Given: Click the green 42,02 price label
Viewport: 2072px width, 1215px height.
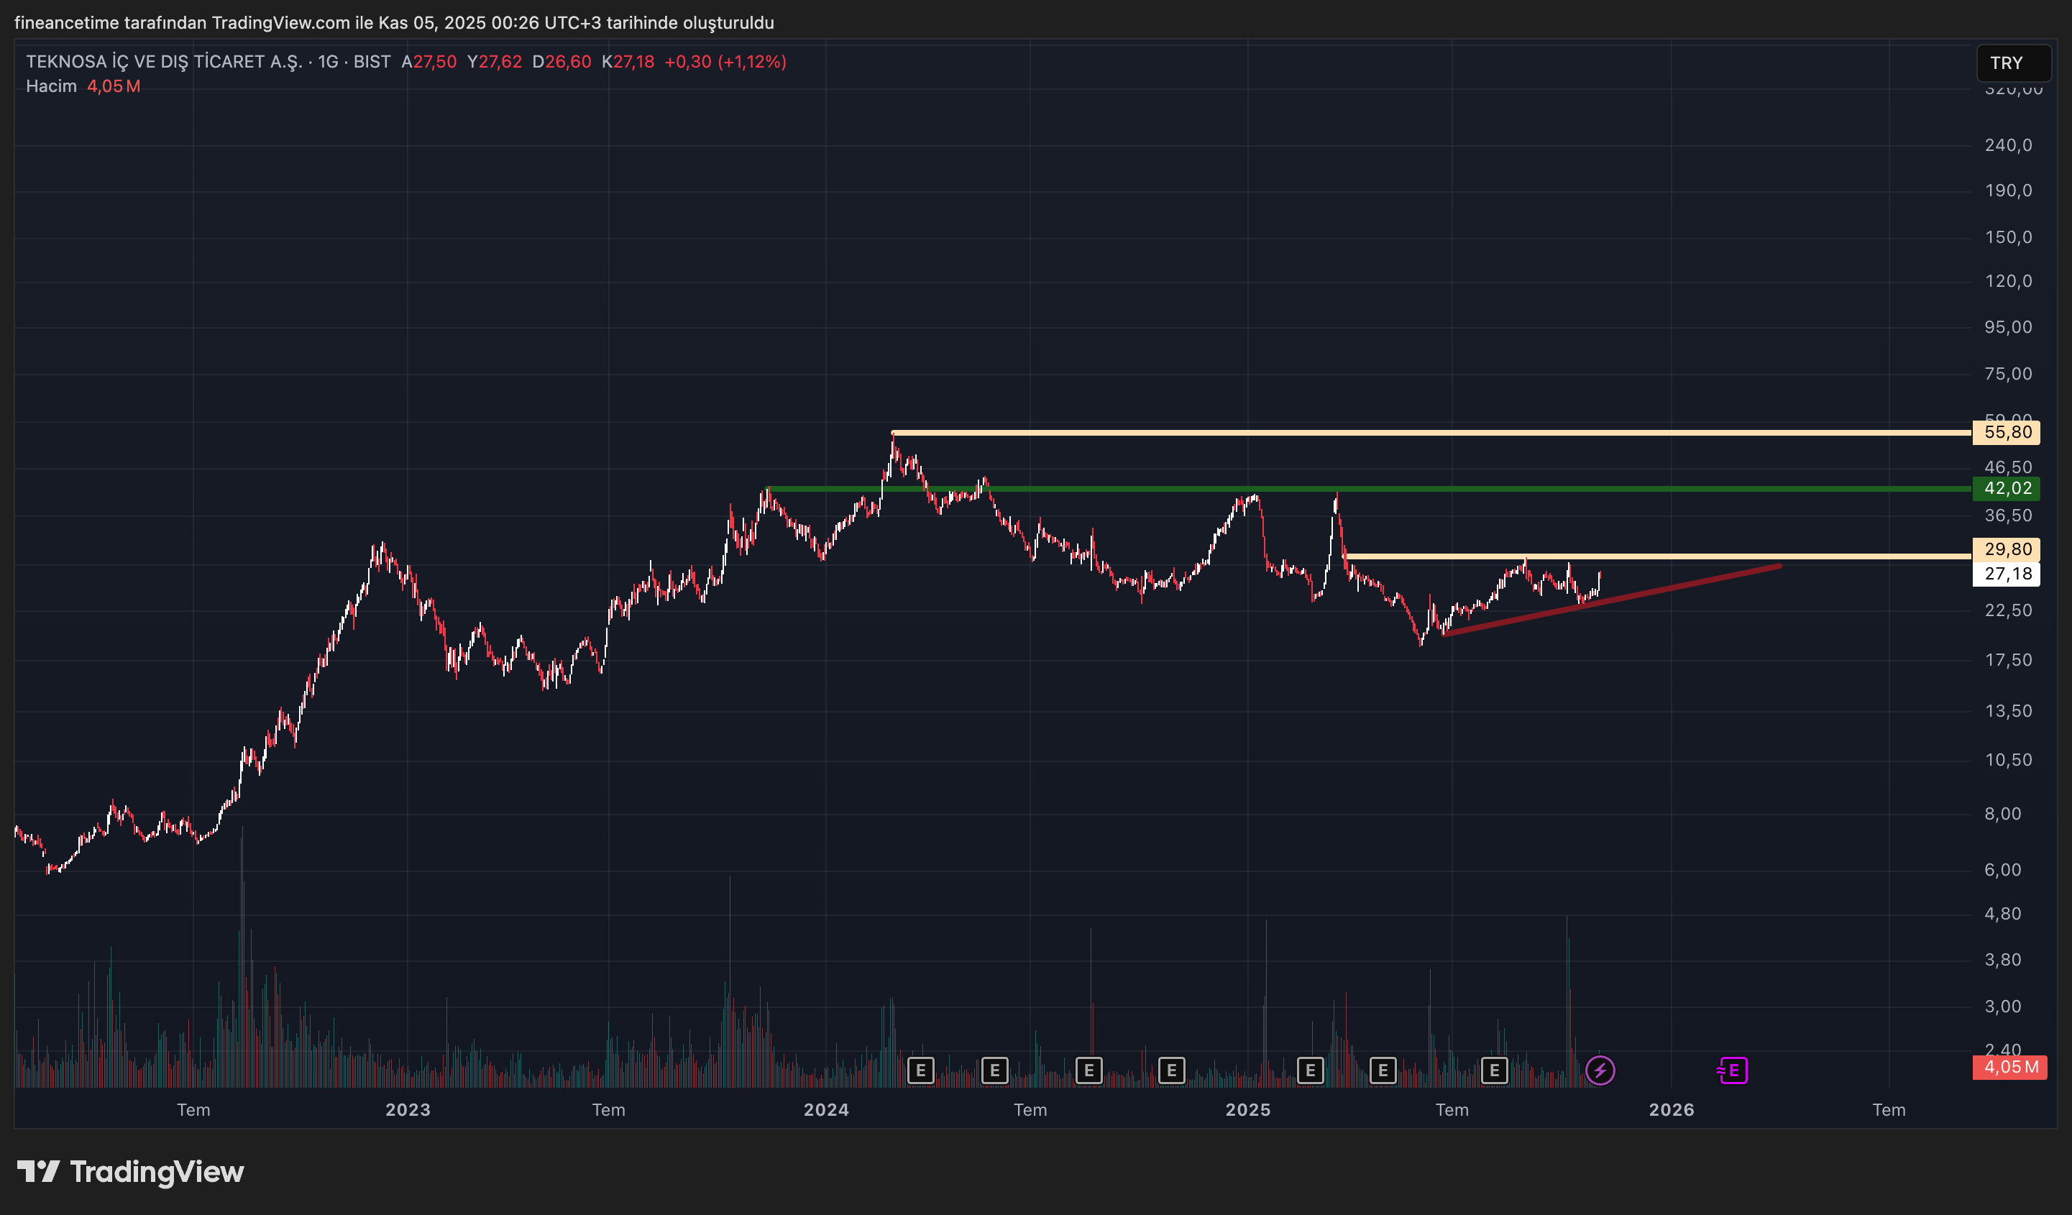Looking at the screenshot, I should click(2007, 488).
